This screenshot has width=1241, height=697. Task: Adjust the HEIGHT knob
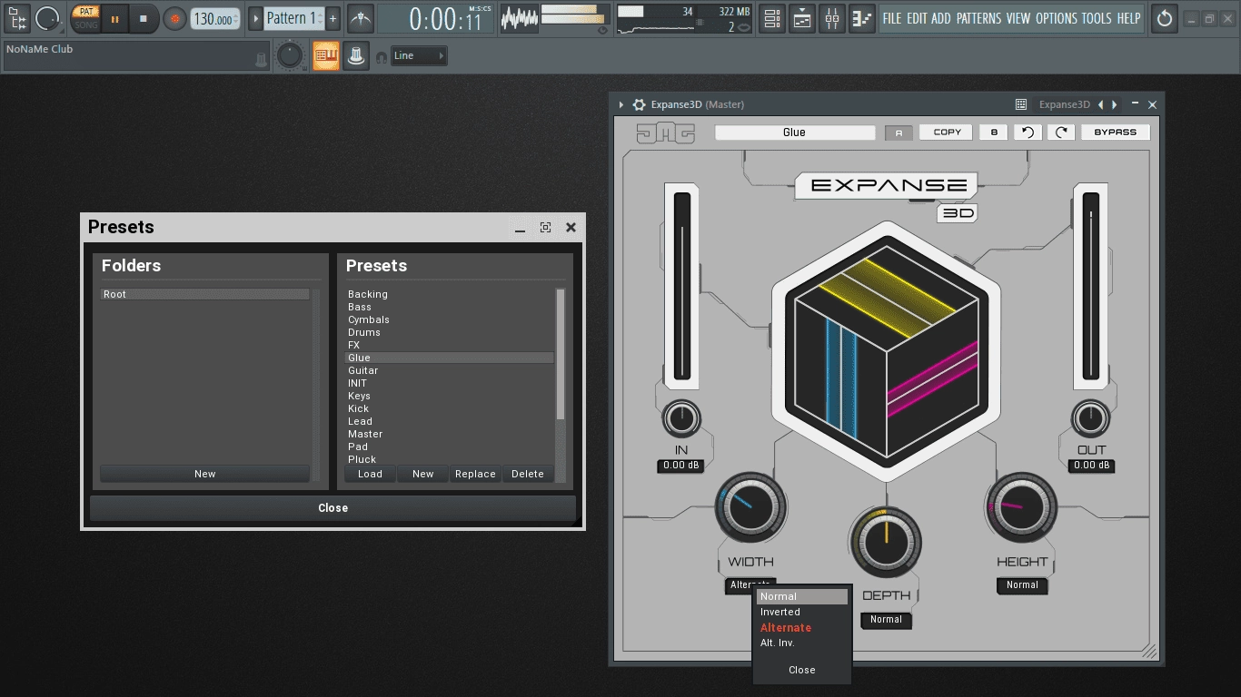[x=1022, y=507]
